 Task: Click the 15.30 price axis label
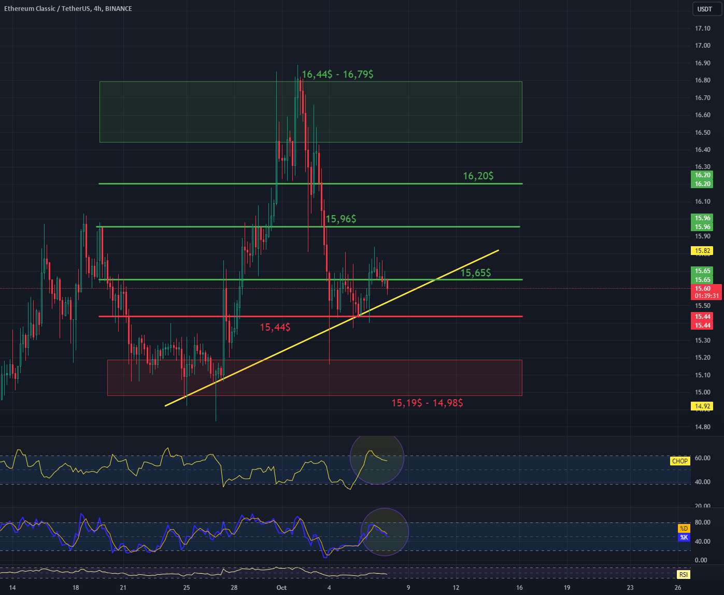tap(703, 340)
